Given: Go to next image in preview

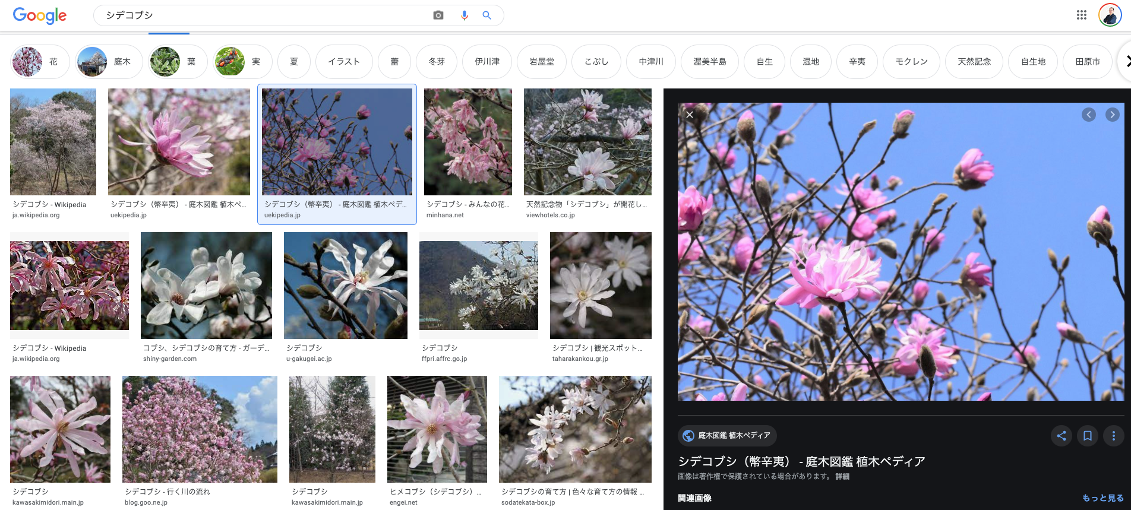Looking at the screenshot, I should [x=1113, y=115].
